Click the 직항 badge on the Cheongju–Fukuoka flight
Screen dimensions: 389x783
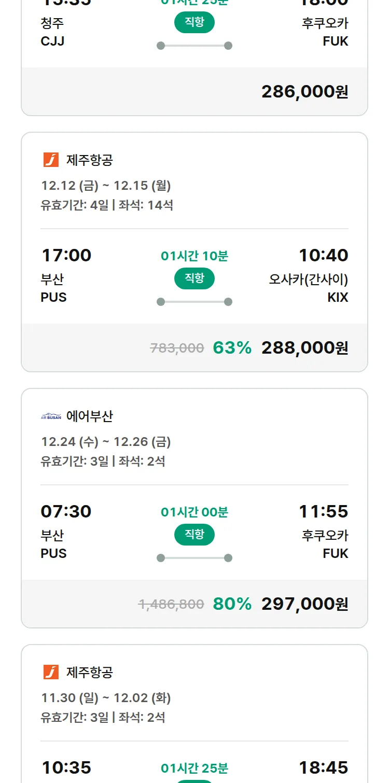point(195,22)
